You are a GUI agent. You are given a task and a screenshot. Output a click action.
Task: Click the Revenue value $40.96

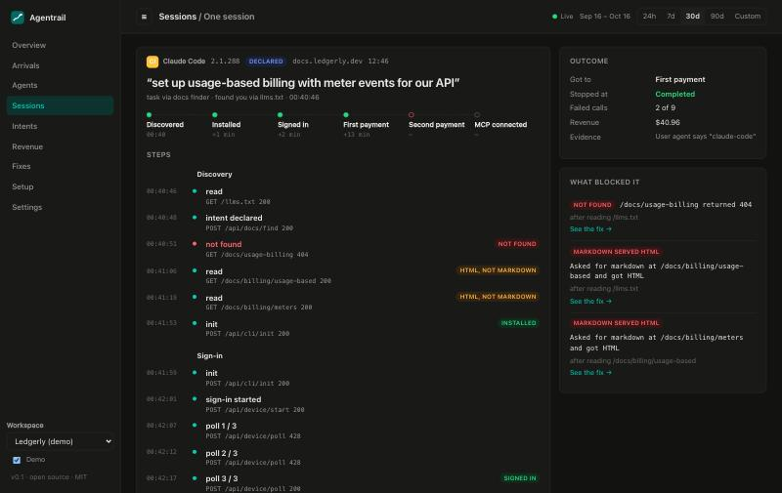point(668,122)
